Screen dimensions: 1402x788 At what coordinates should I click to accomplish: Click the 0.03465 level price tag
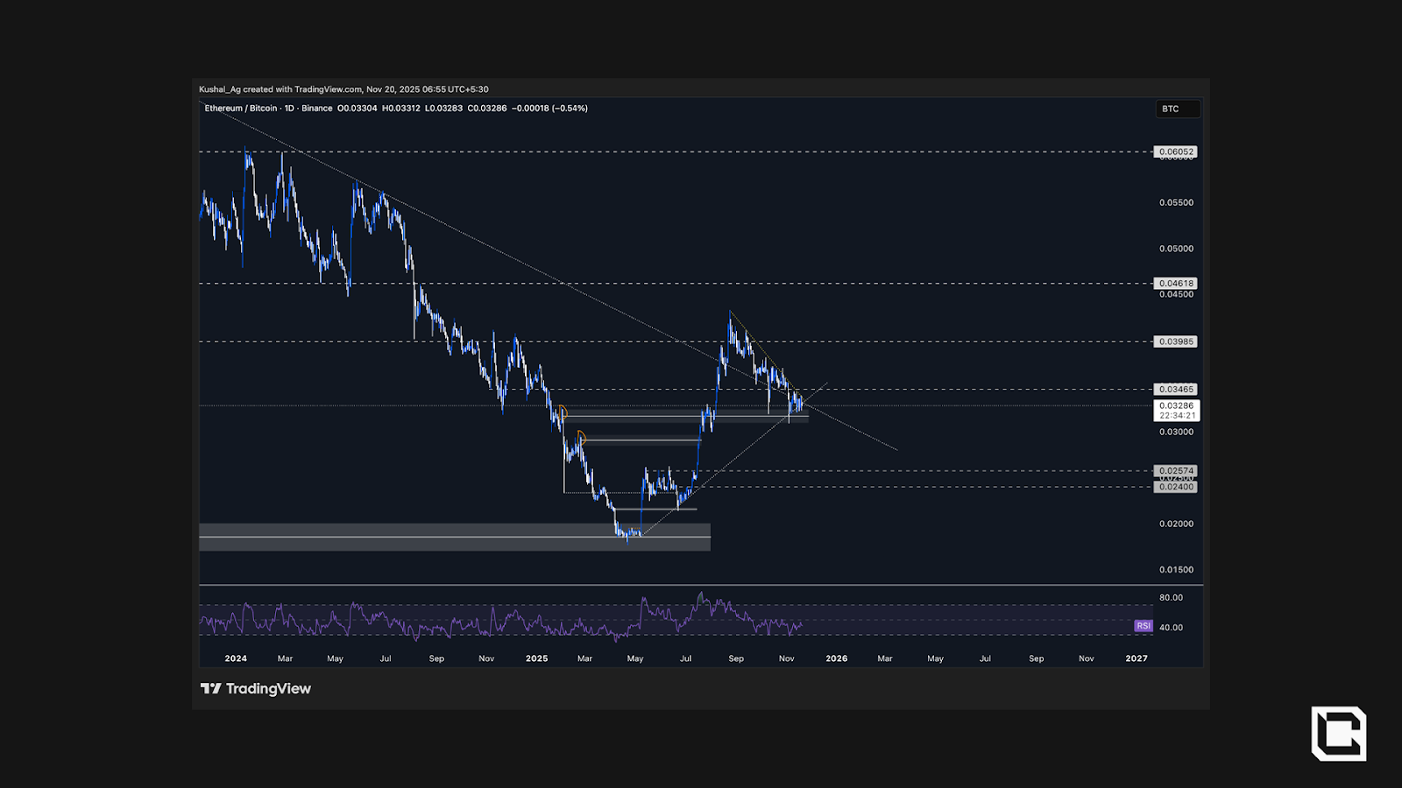coord(1175,389)
